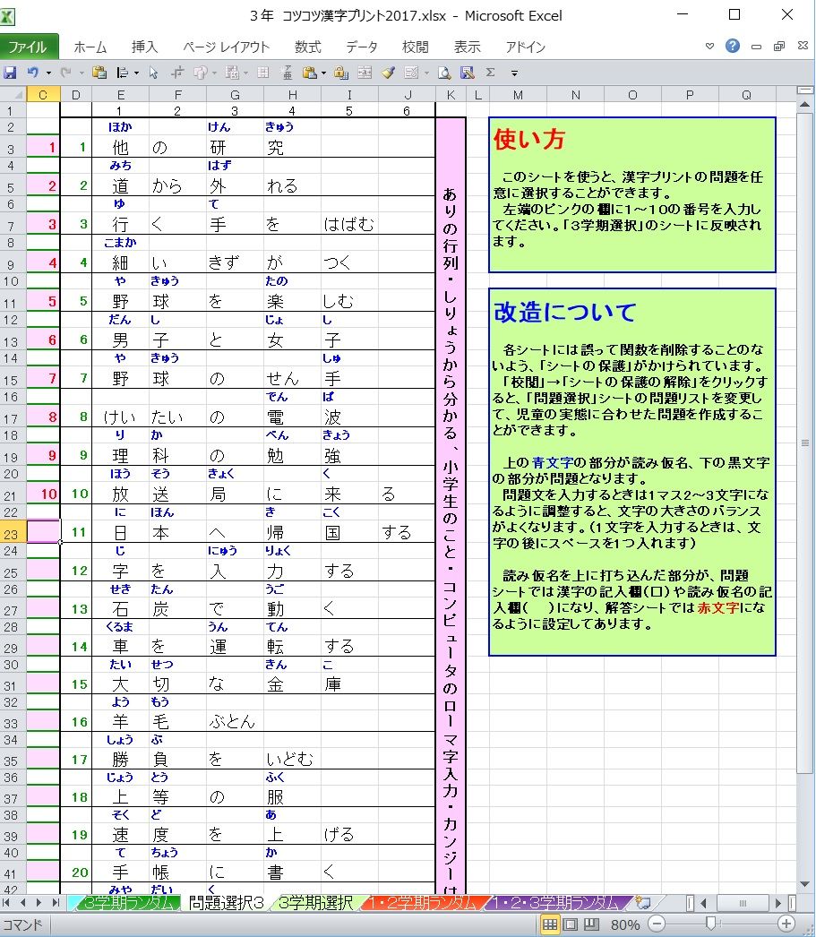Select the 問題選択3 sheet tab
The image size is (816, 937).
(226, 902)
